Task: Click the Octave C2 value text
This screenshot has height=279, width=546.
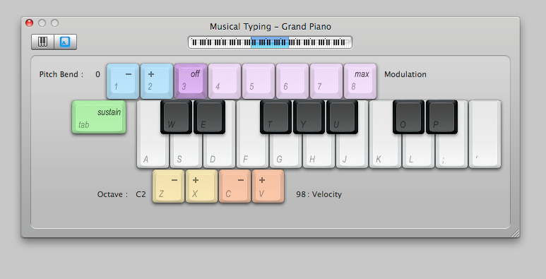Action: coord(141,194)
